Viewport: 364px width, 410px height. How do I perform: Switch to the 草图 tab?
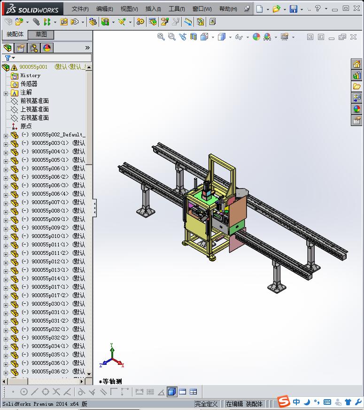point(41,34)
